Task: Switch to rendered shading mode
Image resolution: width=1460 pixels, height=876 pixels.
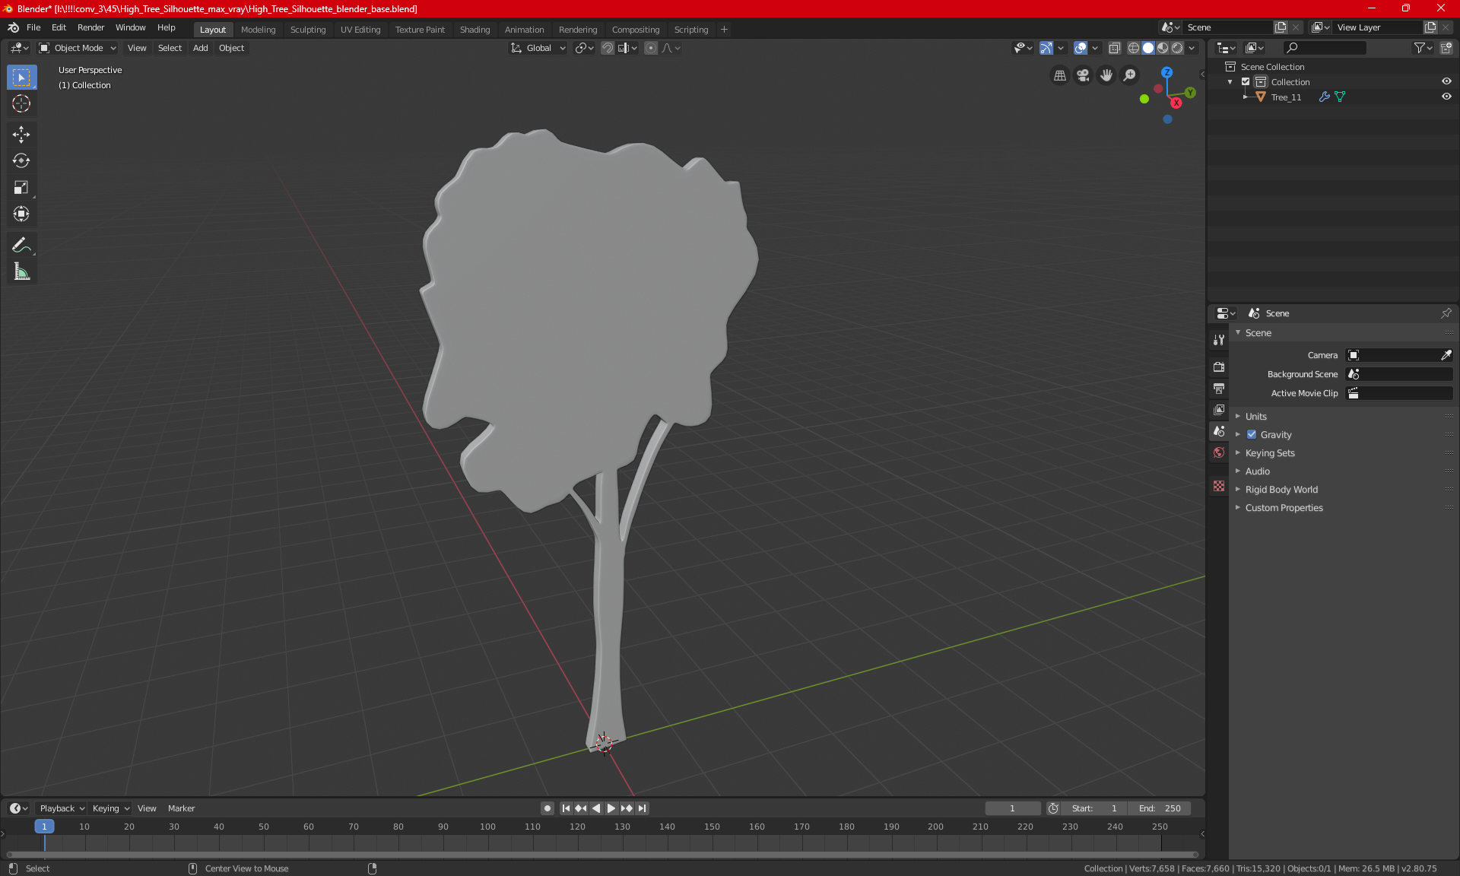Action: click(1177, 48)
